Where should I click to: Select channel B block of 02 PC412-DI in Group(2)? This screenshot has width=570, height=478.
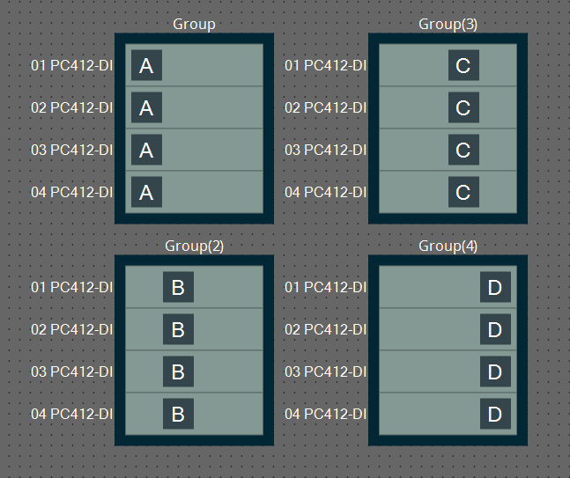[178, 329]
